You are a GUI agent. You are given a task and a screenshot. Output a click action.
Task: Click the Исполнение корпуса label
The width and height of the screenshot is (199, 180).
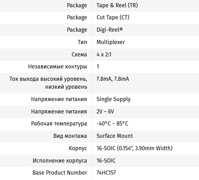(x=60, y=161)
